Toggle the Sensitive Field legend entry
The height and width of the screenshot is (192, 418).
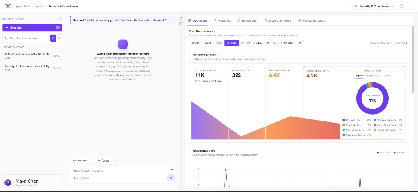coord(388,130)
